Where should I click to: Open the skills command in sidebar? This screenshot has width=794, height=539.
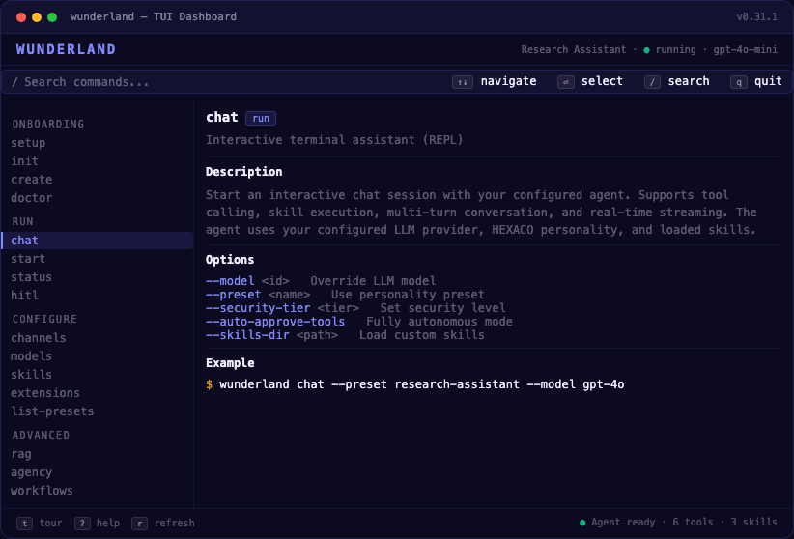point(32,375)
